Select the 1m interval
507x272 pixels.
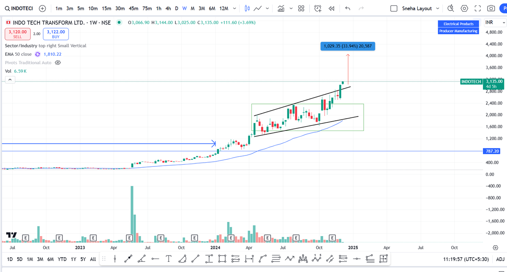[59, 8]
